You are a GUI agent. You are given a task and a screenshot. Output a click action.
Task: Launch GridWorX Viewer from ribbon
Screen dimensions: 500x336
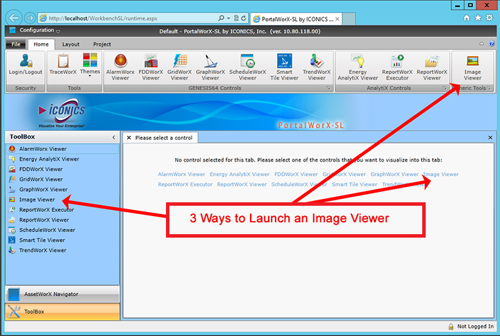click(x=180, y=67)
